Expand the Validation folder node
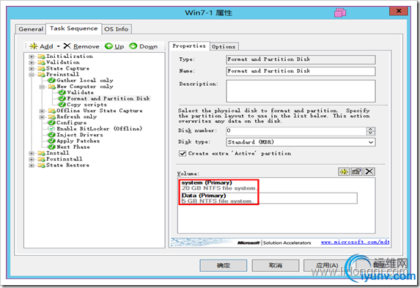420x288 pixels. 32,62
